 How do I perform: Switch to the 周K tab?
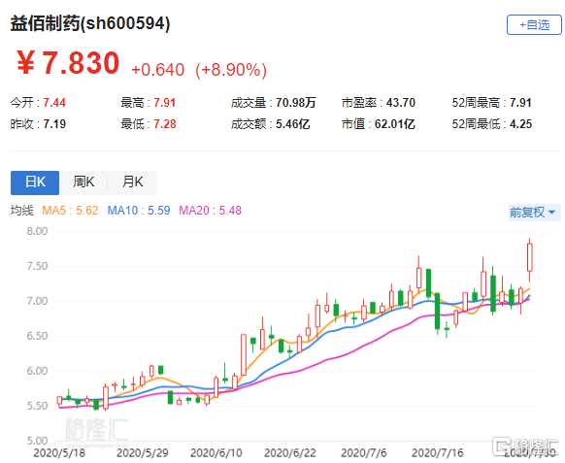[x=83, y=182]
